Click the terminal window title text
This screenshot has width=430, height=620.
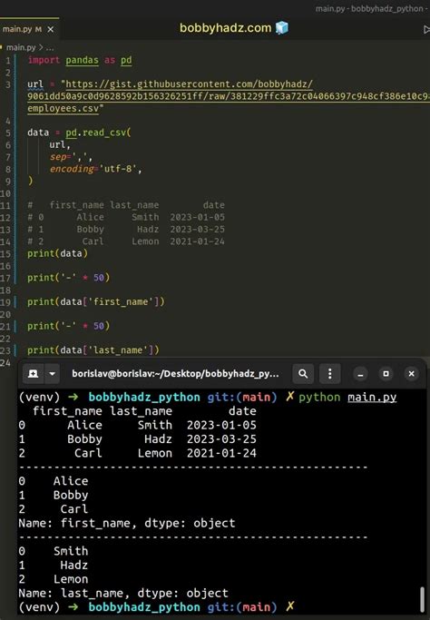(175, 374)
